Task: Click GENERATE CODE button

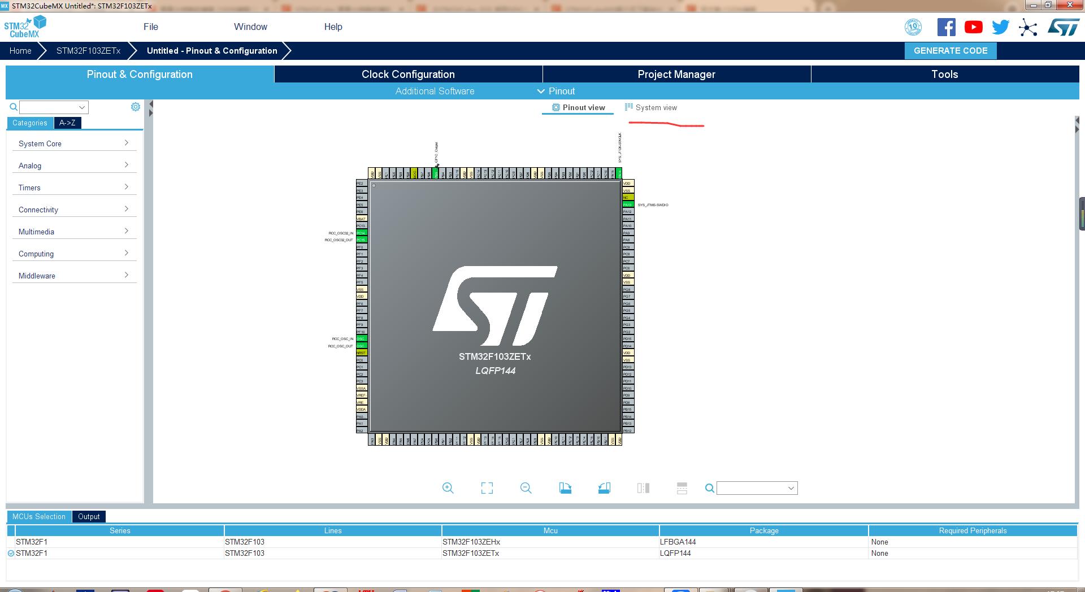Action: pos(951,50)
